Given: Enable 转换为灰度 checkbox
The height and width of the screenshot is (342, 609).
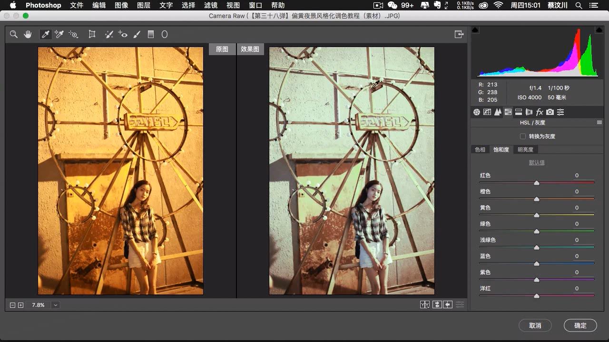Looking at the screenshot, I should (x=523, y=136).
